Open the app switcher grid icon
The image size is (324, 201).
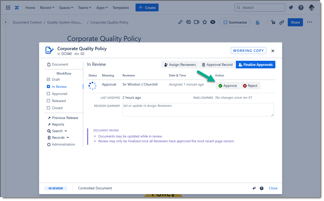coord(8,8)
